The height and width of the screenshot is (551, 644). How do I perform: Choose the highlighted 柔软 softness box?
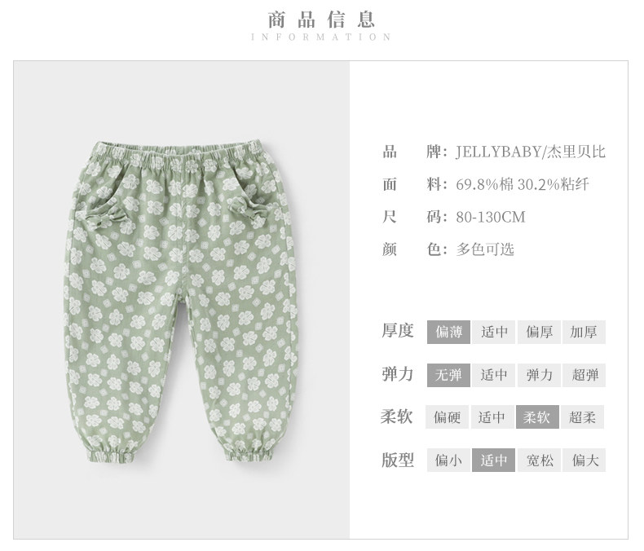coord(537,417)
